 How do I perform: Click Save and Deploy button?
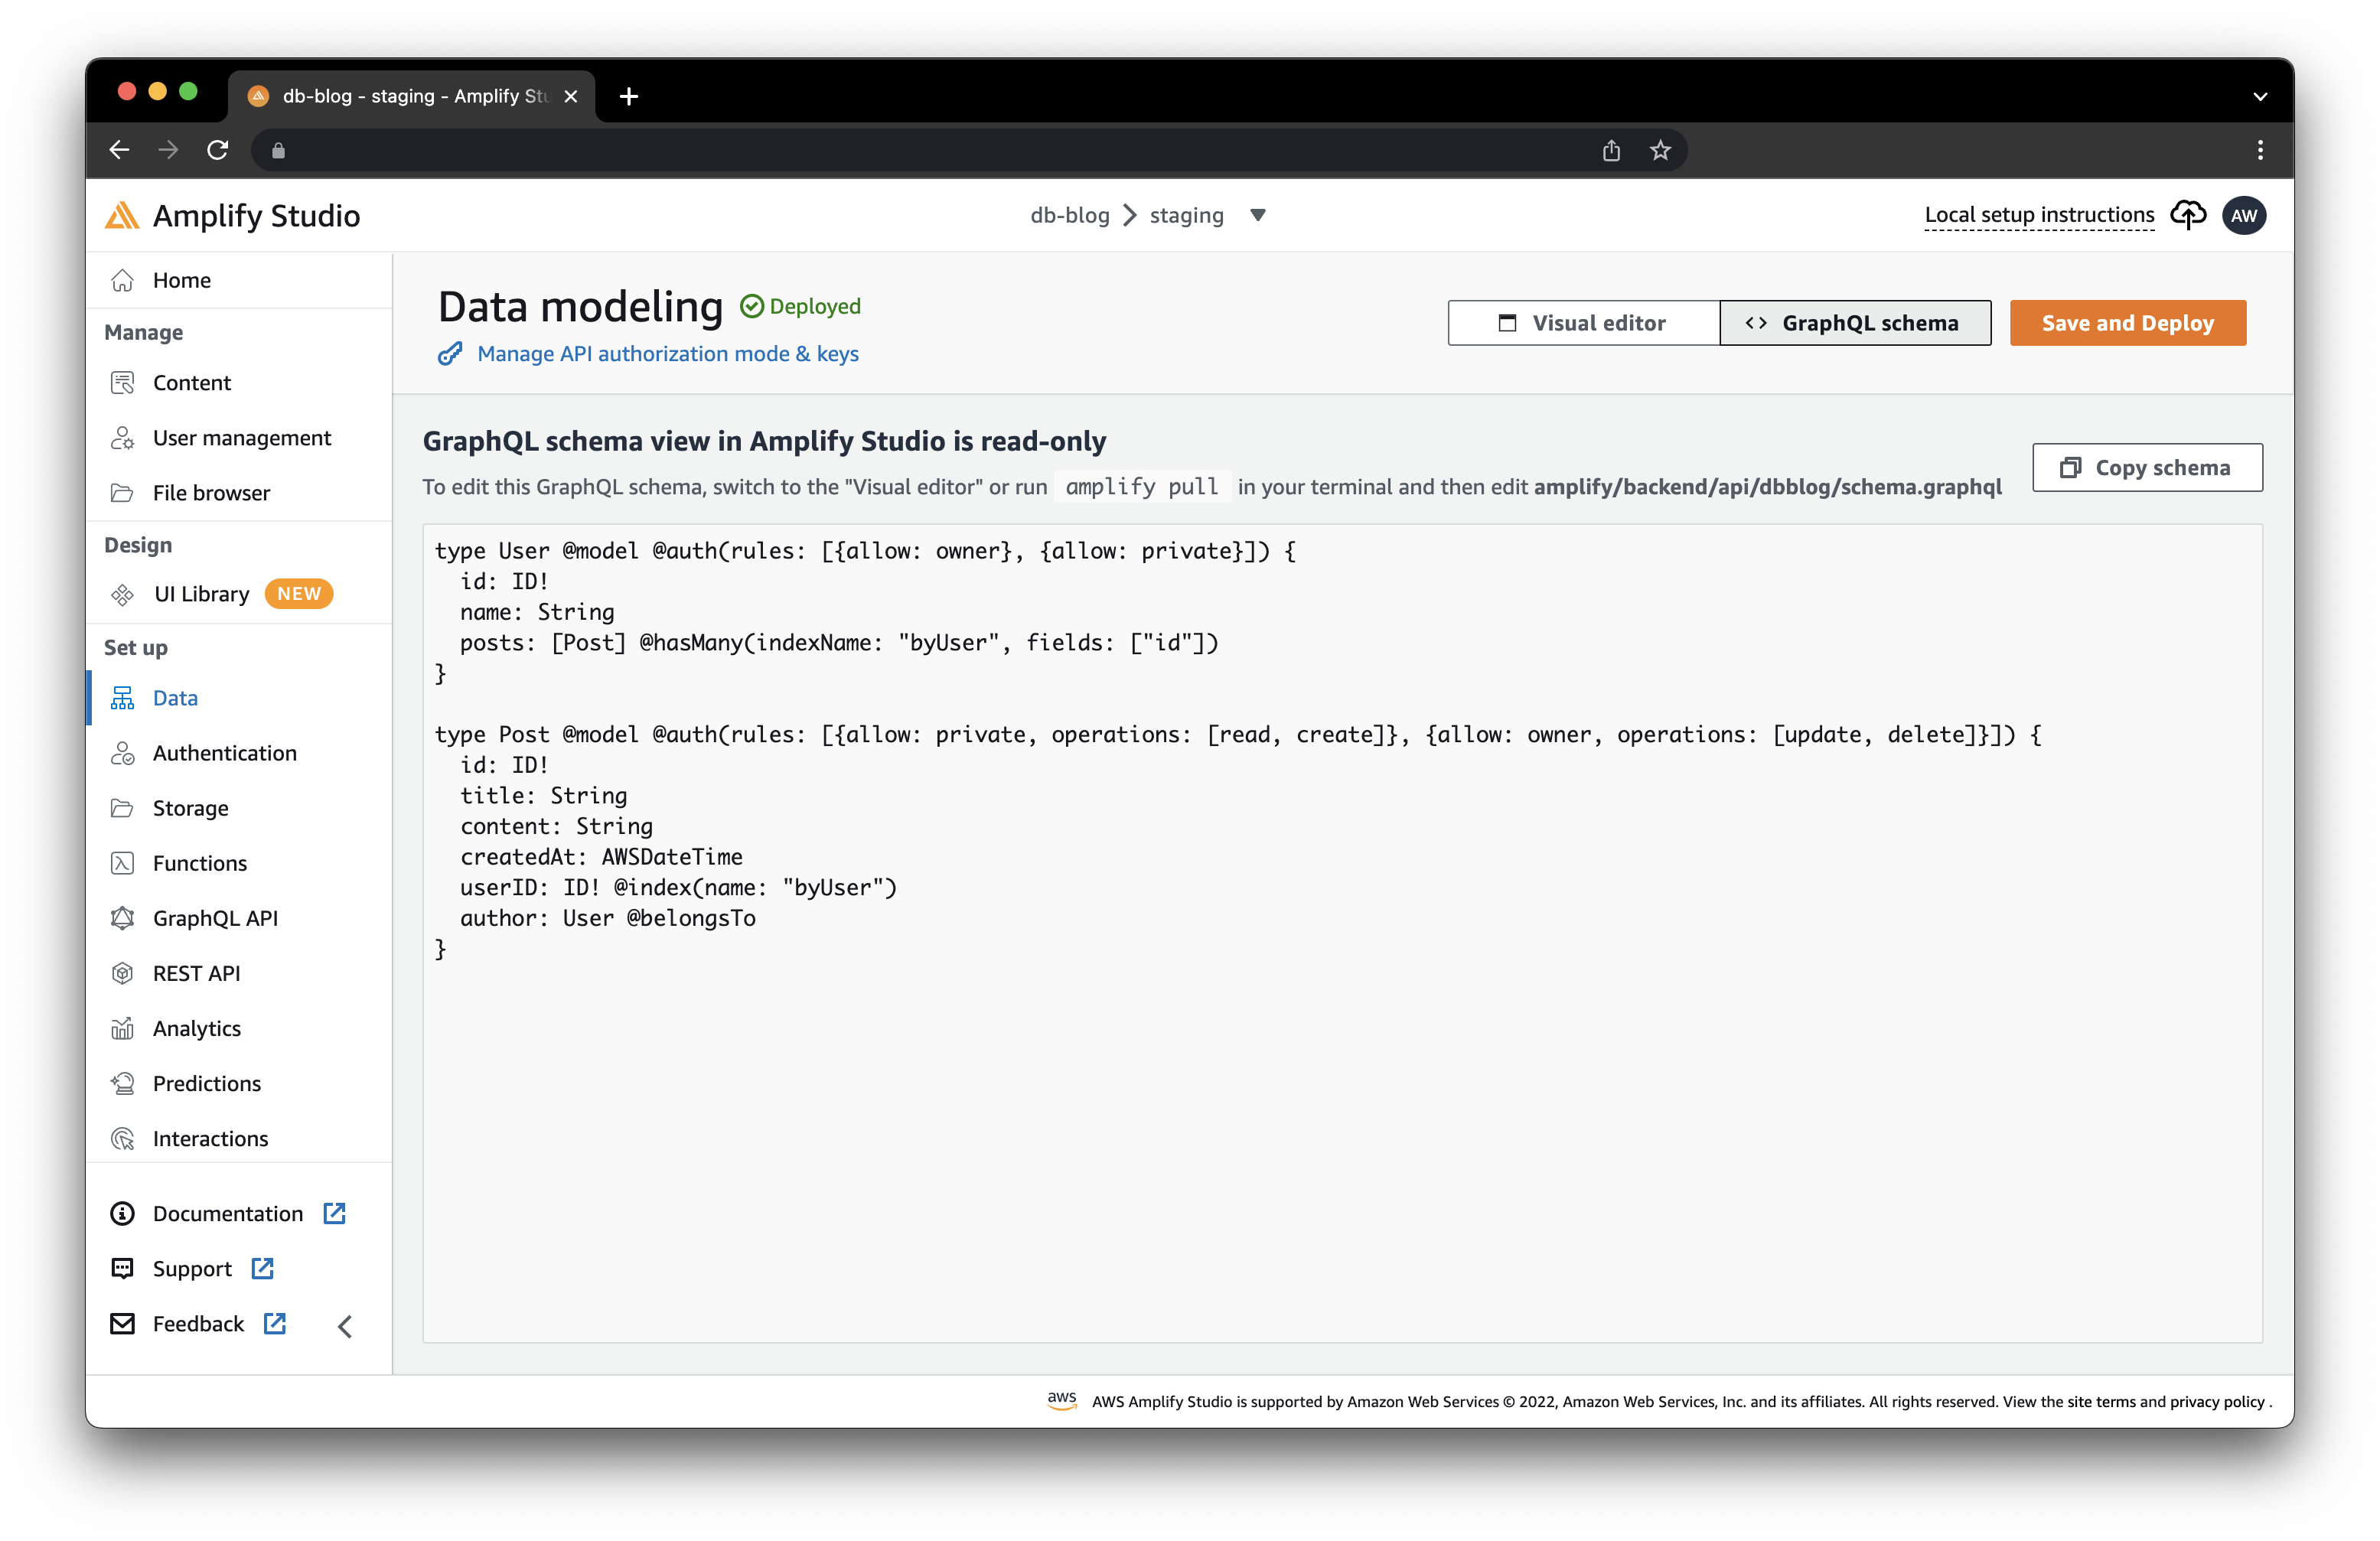pos(2125,321)
